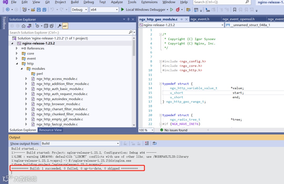Switch views icon in Solution Explorer
Screen dimensions: 284x184
click(29, 26)
